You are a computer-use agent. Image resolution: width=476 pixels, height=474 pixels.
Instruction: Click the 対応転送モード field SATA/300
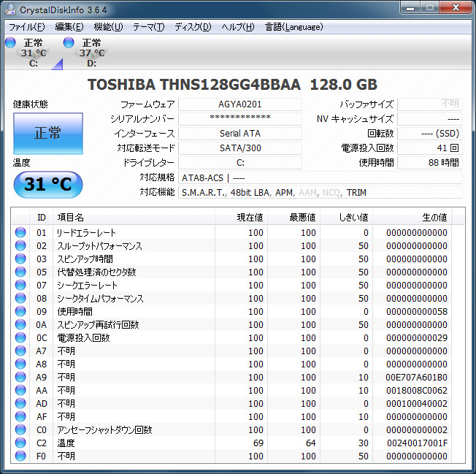coord(239,148)
